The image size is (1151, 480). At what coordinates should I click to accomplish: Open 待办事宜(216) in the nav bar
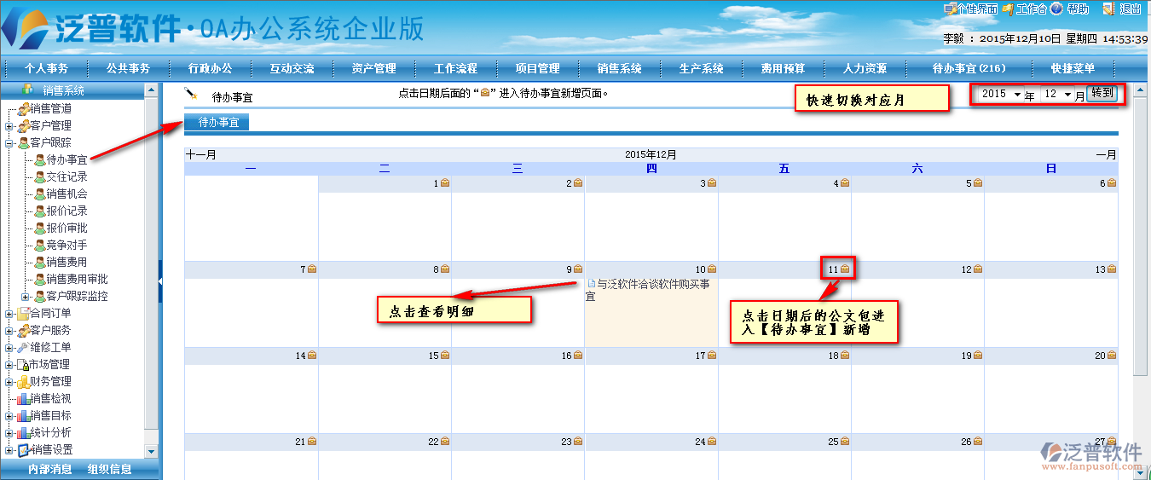pos(969,68)
